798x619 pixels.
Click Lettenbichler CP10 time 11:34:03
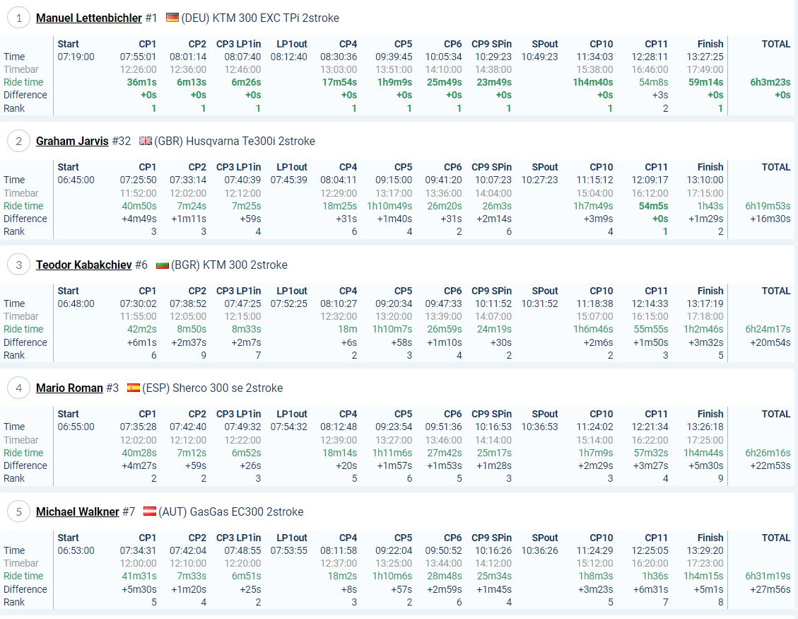[594, 57]
